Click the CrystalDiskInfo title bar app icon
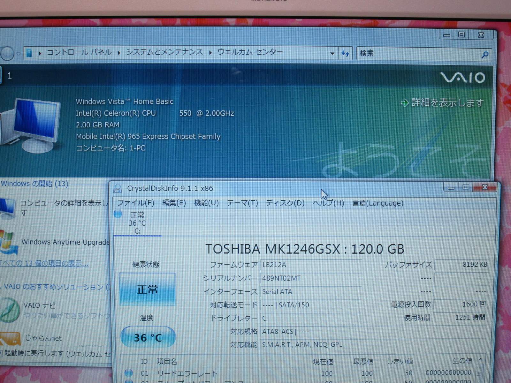The width and height of the screenshot is (511, 383). 118,188
